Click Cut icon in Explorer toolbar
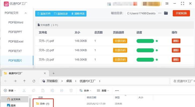This screenshot has height=107, width=195. [x=24, y=90]
